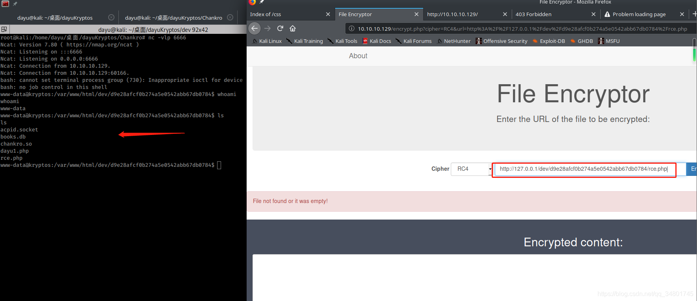Close the dayuKryptos terminal tab
697x301 pixels.
[x=111, y=17]
